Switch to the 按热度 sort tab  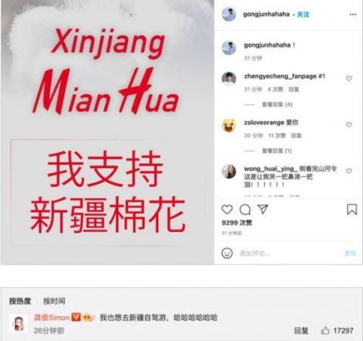pos(20,301)
